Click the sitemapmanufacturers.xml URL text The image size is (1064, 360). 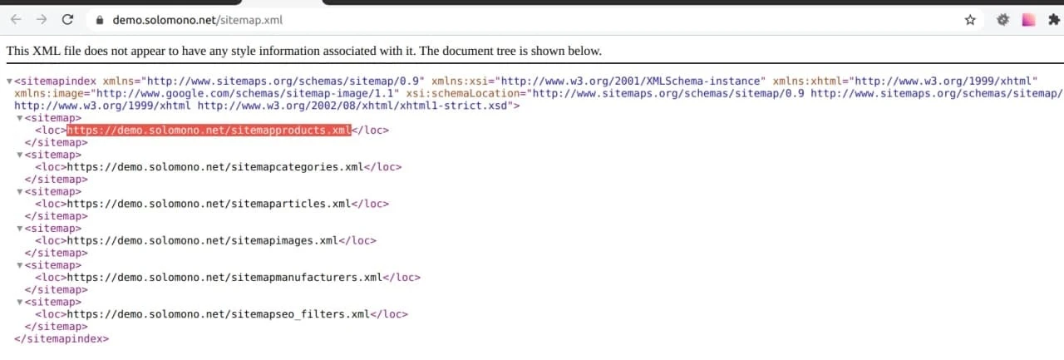(225, 278)
